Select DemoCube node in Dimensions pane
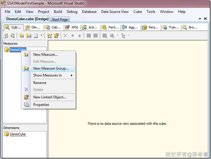 click(18, 134)
